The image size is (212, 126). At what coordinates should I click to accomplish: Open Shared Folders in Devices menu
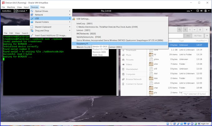[51, 22]
